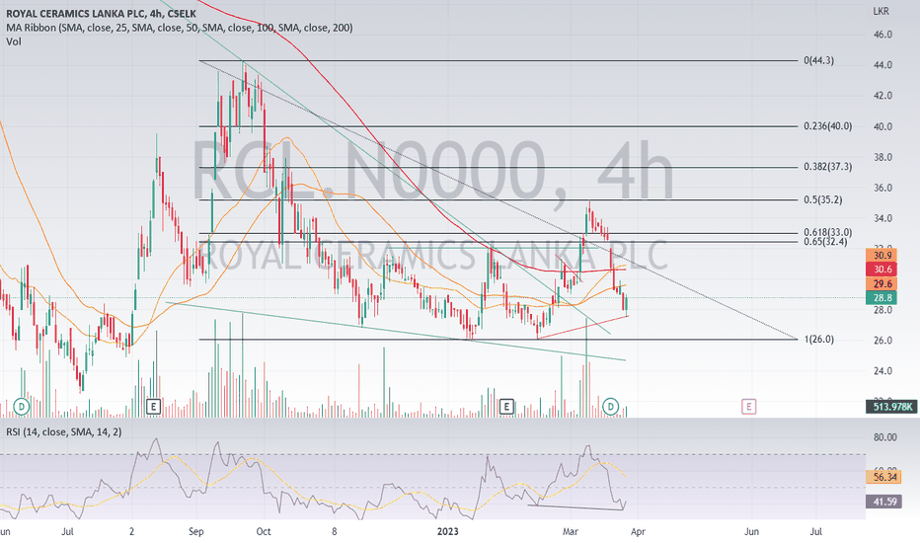Click the Jun label on time axis right side
This screenshot has height=543, width=920.
tap(751, 532)
